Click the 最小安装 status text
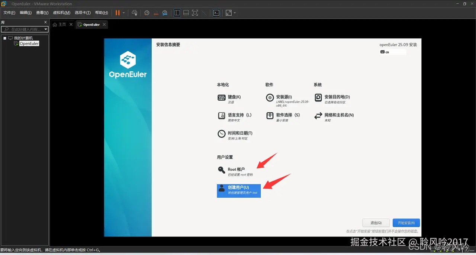 [x=282, y=120]
